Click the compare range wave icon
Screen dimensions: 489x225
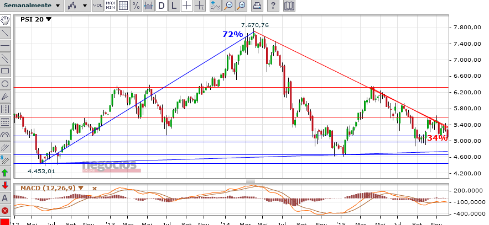149,6
